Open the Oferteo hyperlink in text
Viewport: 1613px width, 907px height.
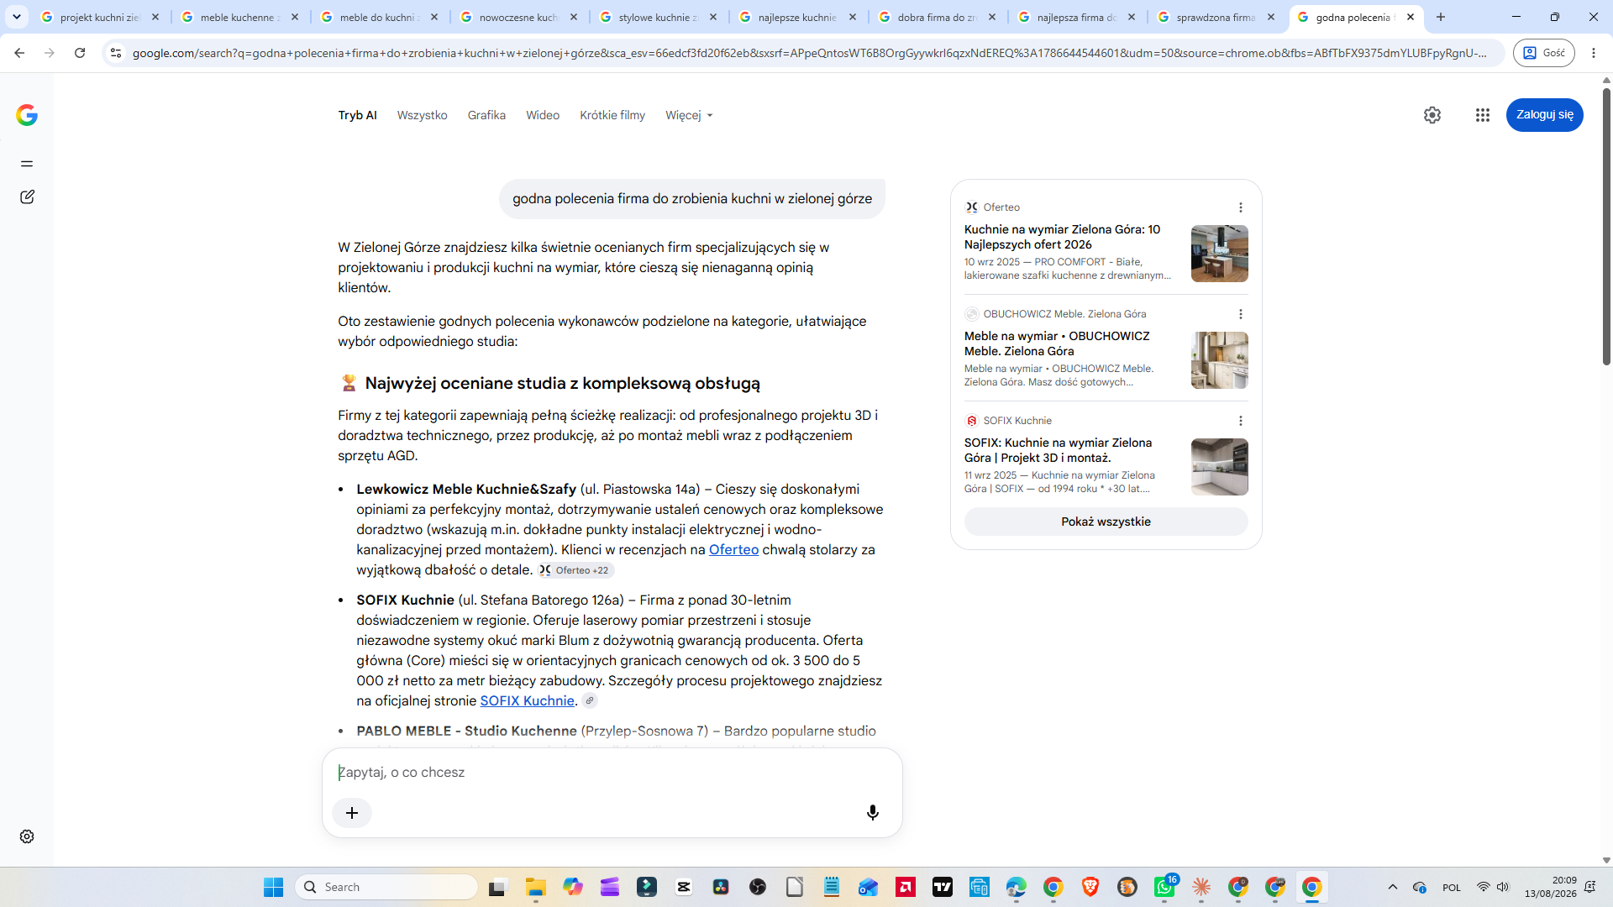733,549
